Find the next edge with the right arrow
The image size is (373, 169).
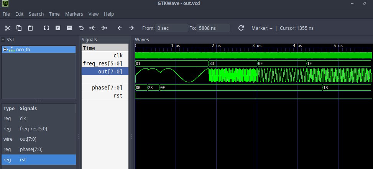[x=131, y=28]
